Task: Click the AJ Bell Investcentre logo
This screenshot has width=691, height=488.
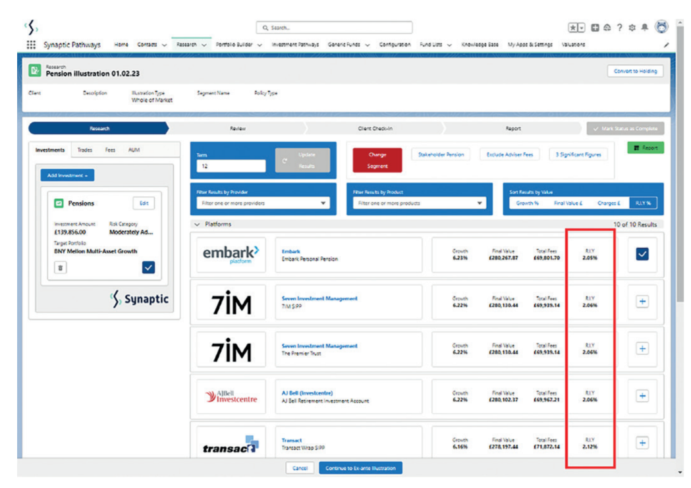Action: coord(231,396)
